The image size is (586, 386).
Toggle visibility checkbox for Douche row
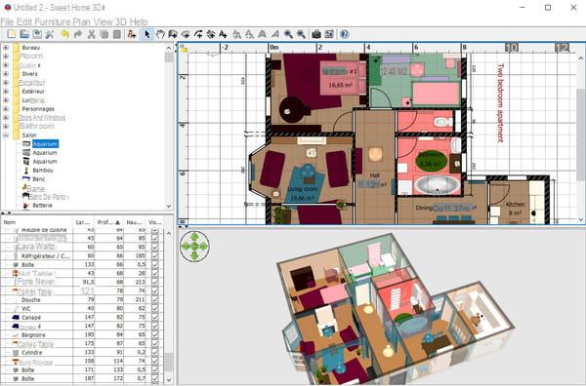tap(154, 300)
